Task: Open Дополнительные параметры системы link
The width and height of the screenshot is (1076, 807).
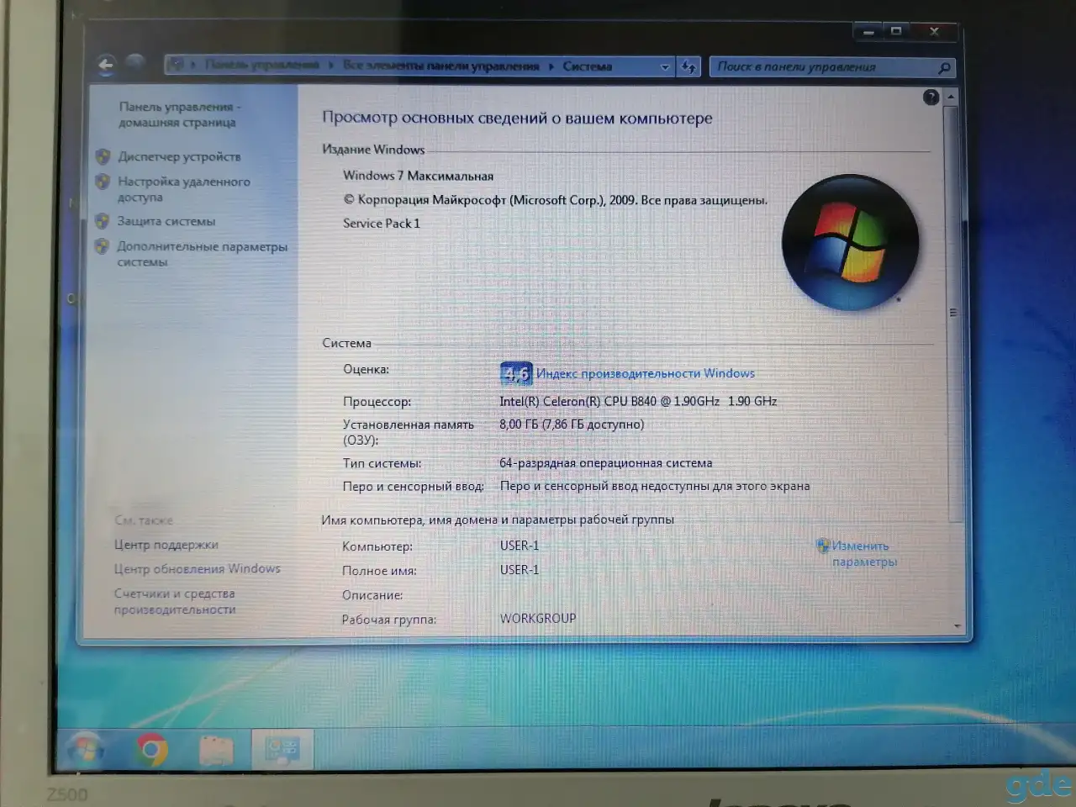Action: coord(202,254)
